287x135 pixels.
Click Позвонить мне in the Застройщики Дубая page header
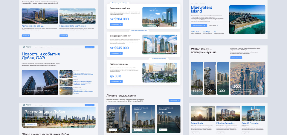(89, 105)
